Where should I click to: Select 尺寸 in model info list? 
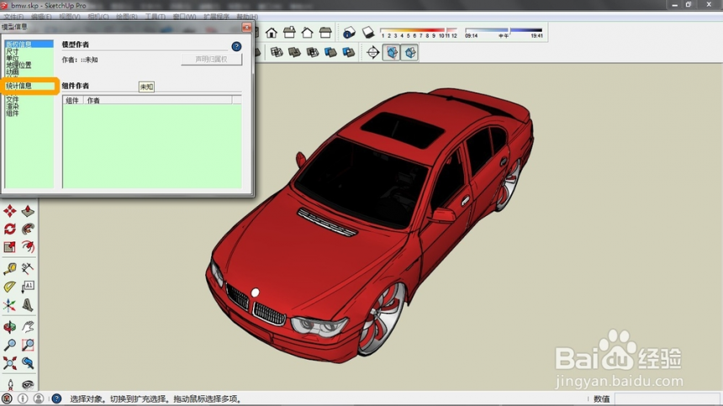[x=13, y=51]
